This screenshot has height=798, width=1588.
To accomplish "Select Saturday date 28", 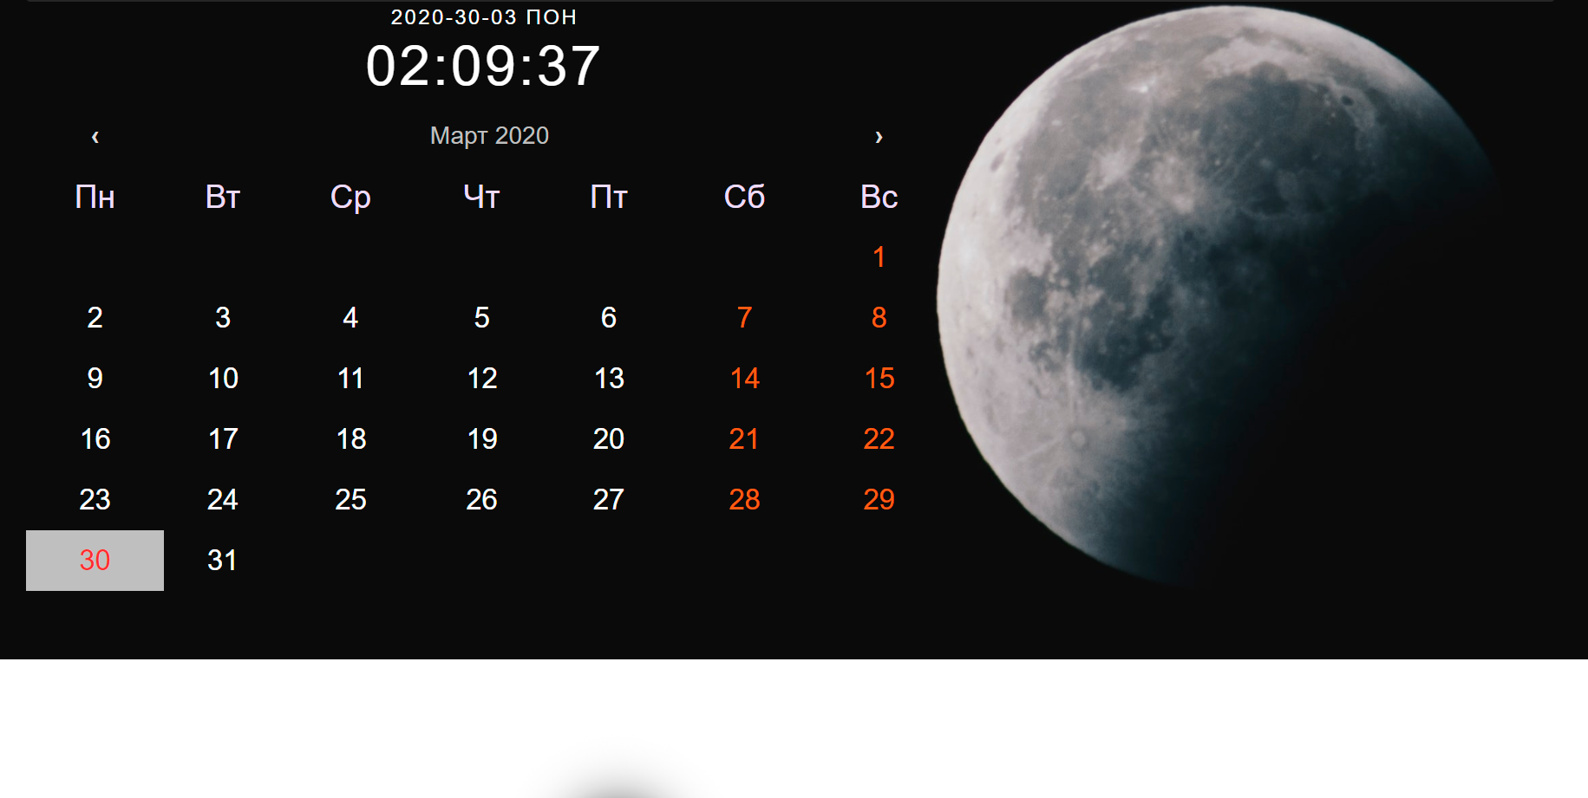I will pos(744,500).
